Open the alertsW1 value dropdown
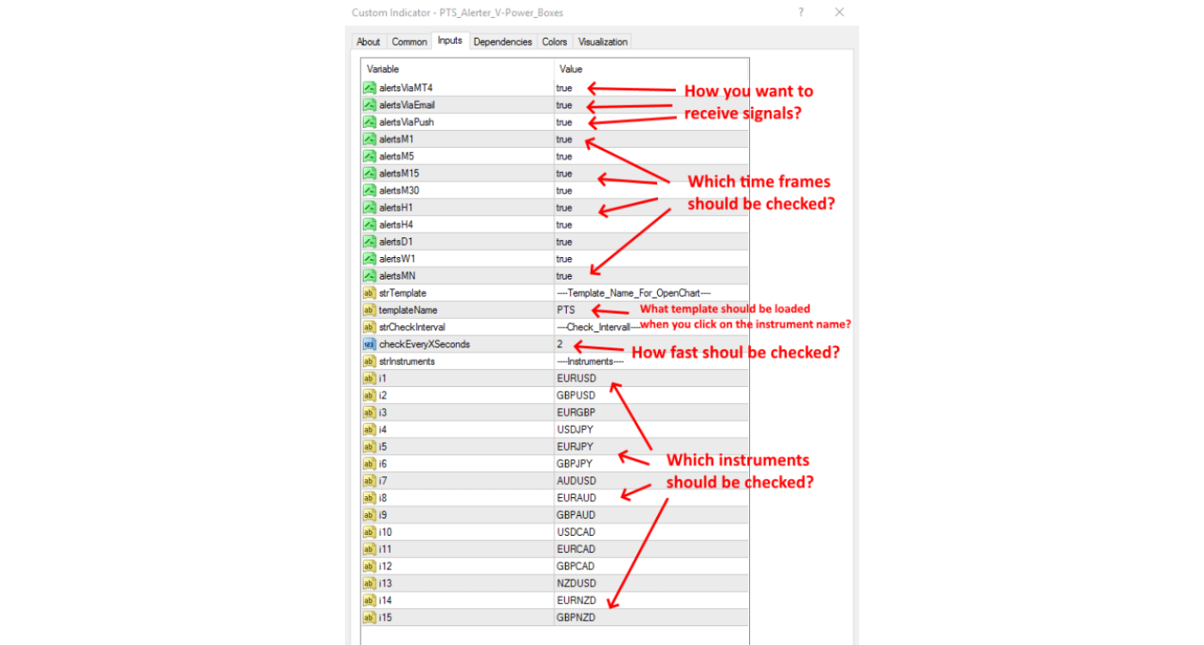The height and width of the screenshot is (645, 1204). click(x=564, y=259)
